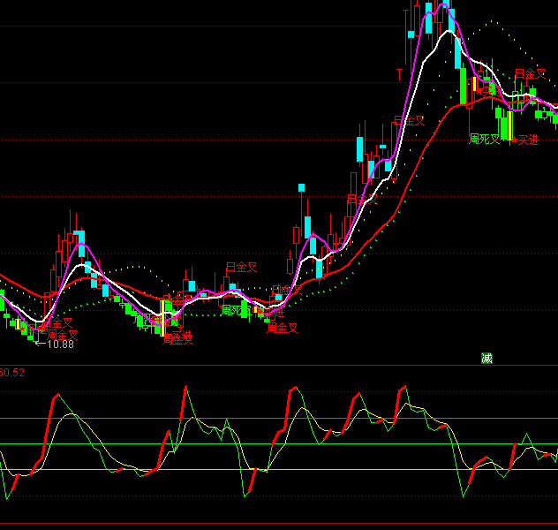Click the red T marker left of the peak
Screen dimensions: 558x530
[399, 72]
